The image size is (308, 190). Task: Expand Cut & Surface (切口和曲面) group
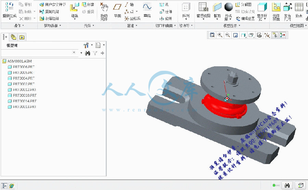166,26
